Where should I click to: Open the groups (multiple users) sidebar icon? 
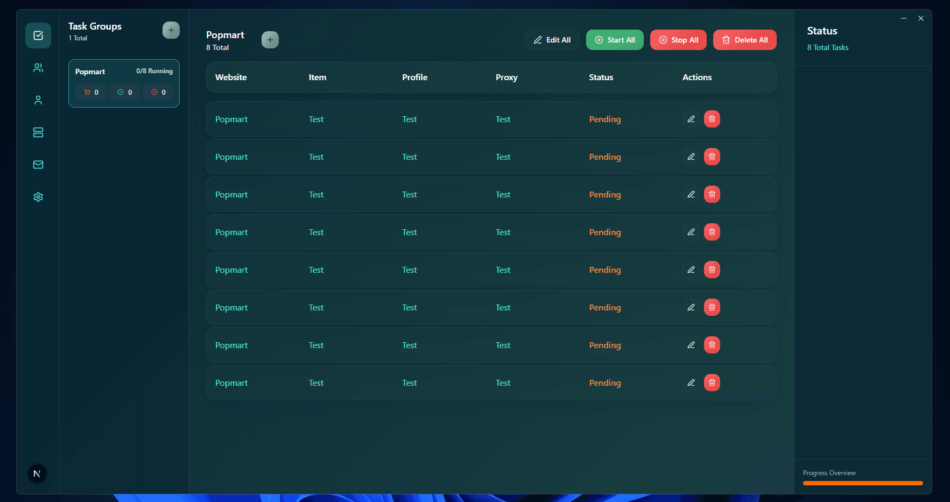coord(38,68)
